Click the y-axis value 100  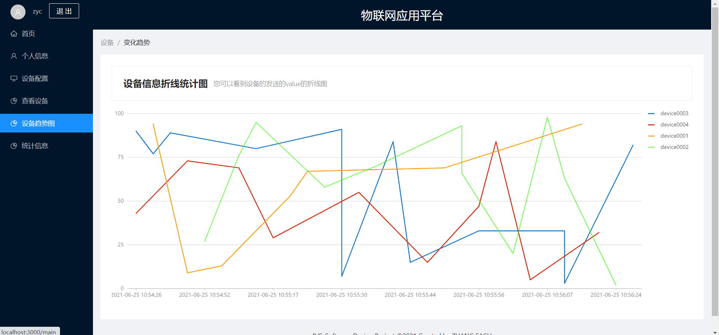pyautogui.click(x=119, y=113)
